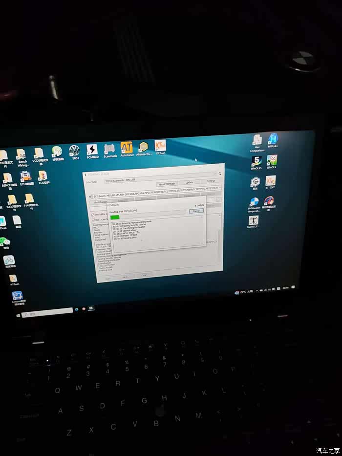
Task: Cancel the reading progress dialog
Action: 196,211
